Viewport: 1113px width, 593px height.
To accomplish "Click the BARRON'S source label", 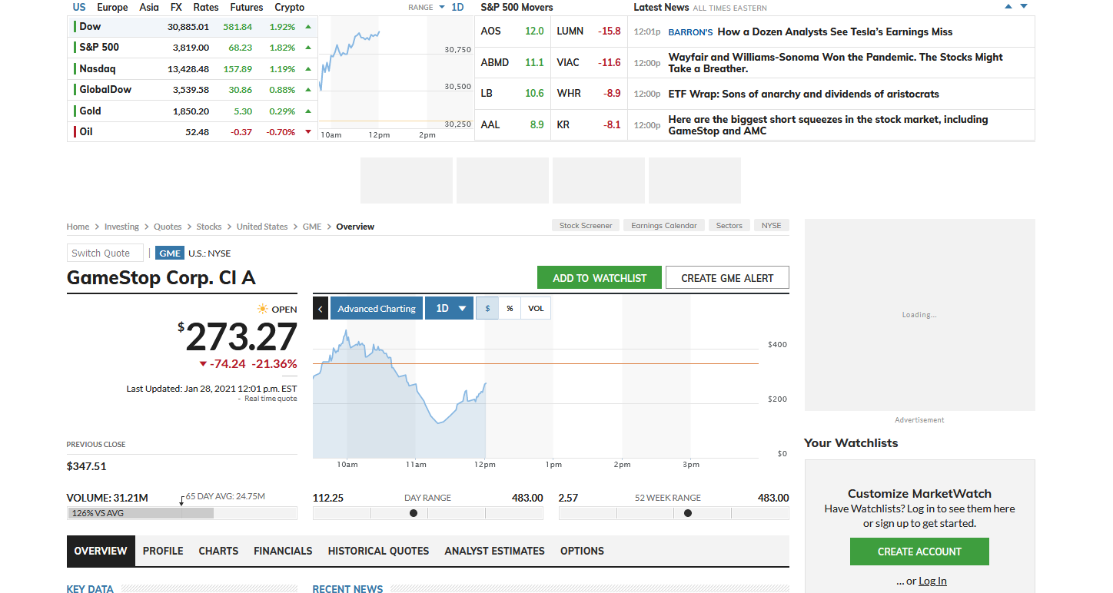I will pos(690,32).
